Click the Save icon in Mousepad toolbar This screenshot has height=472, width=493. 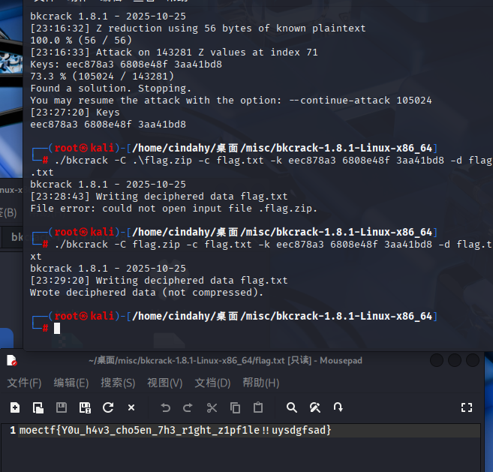[x=62, y=407]
